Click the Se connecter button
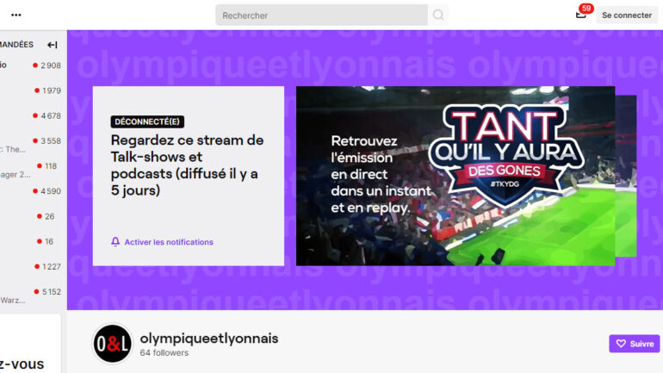Image resolution: width=663 pixels, height=373 pixels. [627, 16]
